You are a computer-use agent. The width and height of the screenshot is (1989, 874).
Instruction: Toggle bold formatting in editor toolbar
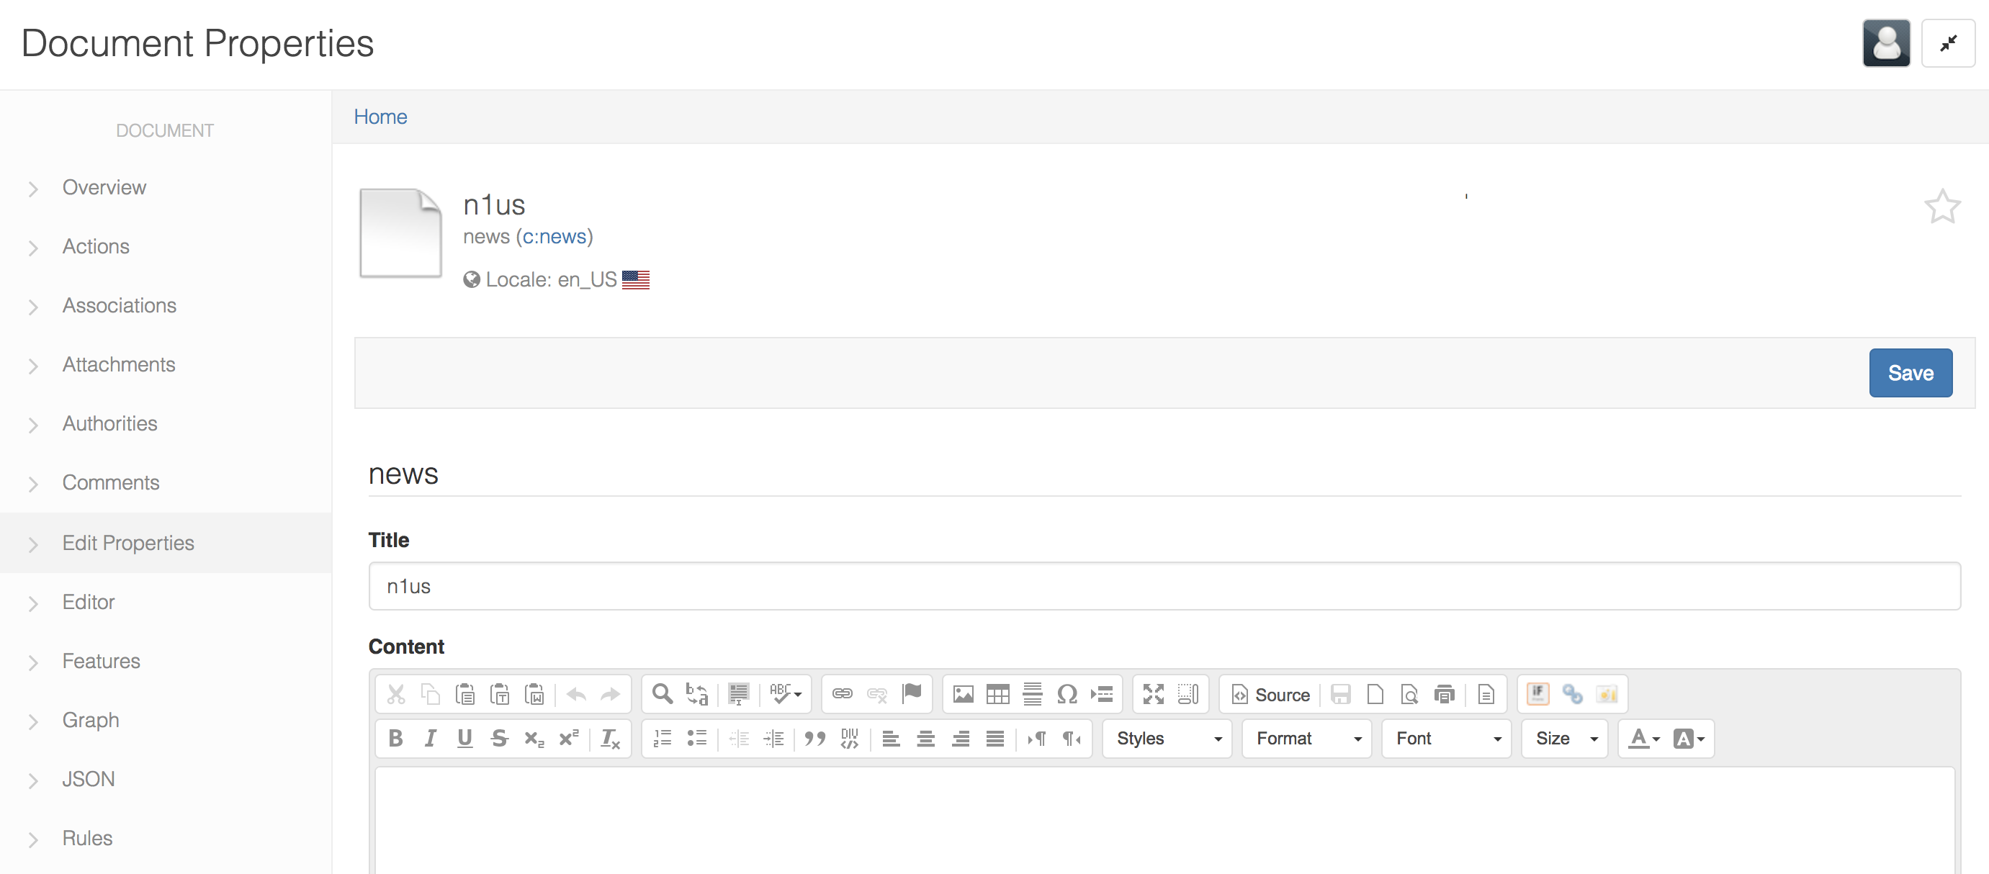(395, 739)
